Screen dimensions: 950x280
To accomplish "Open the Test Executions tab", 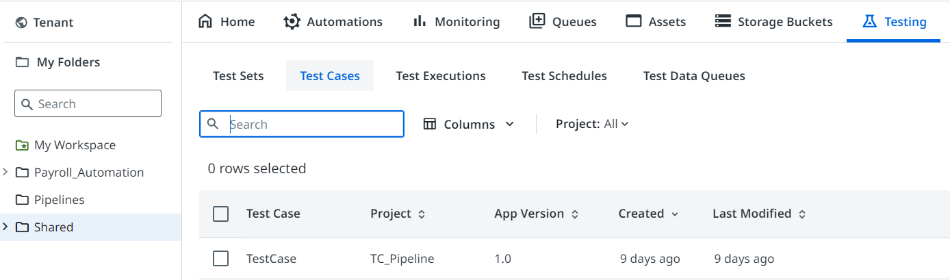I will [441, 76].
